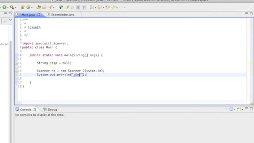Image resolution: width=254 pixels, height=143 pixels.
Task: Create a new Java package
Action: pos(23,7)
